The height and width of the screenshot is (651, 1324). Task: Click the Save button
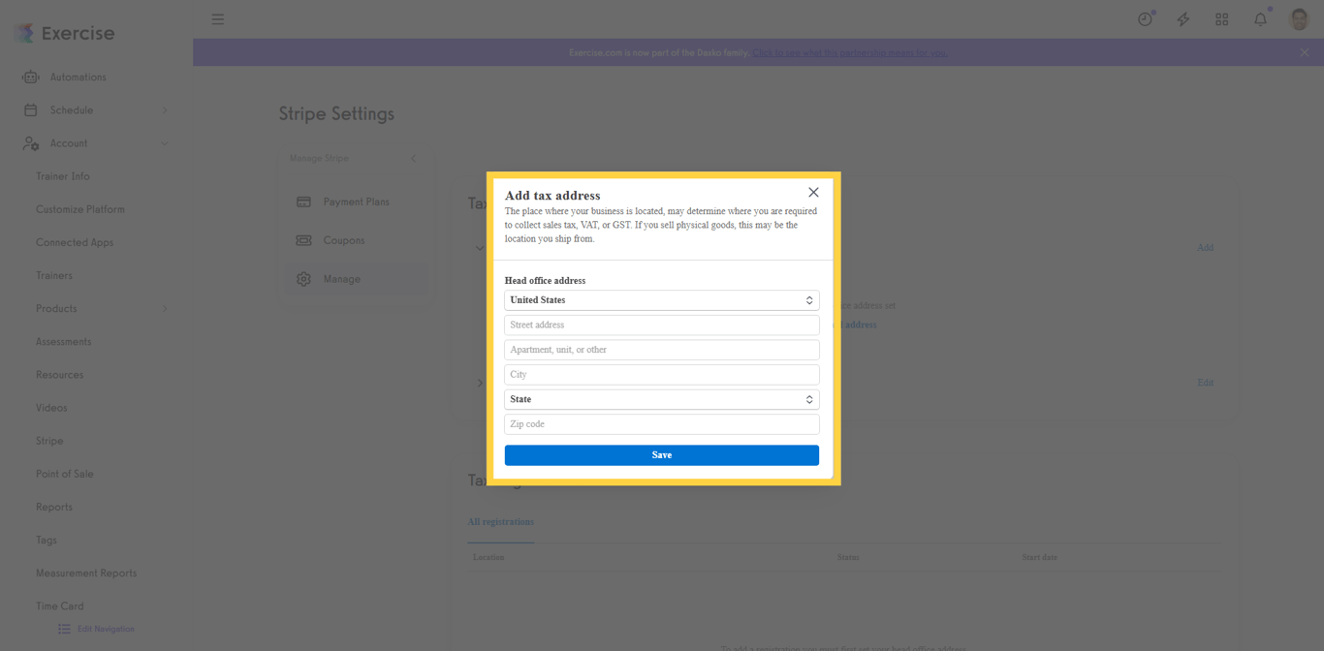point(661,454)
